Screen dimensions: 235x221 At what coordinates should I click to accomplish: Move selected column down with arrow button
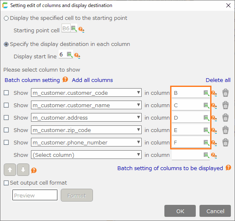23,170
